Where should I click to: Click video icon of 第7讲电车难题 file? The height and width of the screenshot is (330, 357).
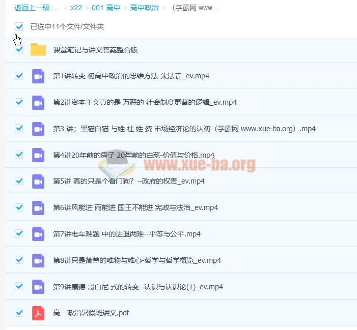pos(38,234)
